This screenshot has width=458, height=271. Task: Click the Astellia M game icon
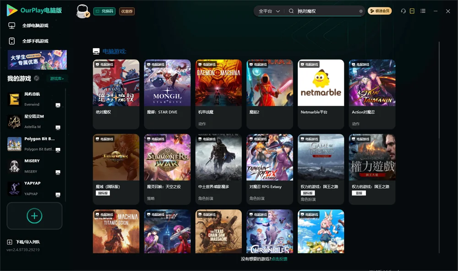pyautogui.click(x=14, y=121)
